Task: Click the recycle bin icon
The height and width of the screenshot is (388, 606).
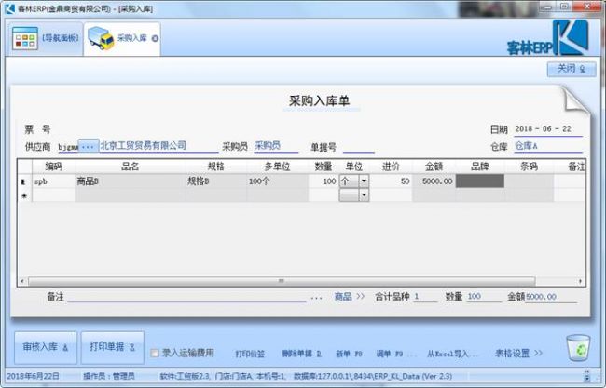Action: [x=578, y=347]
